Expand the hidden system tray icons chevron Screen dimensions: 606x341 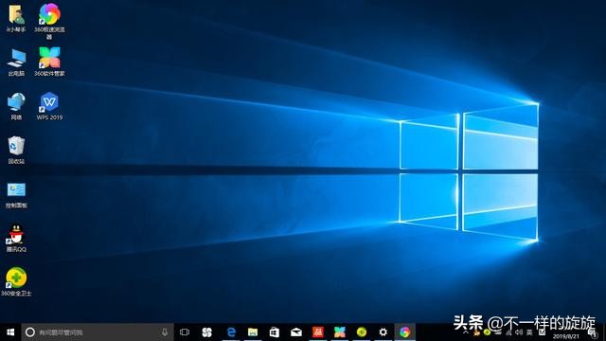466,332
